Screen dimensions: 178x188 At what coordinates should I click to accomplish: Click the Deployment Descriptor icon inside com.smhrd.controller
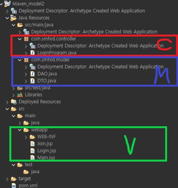tap(32, 46)
